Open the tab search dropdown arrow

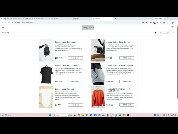[2, 19]
